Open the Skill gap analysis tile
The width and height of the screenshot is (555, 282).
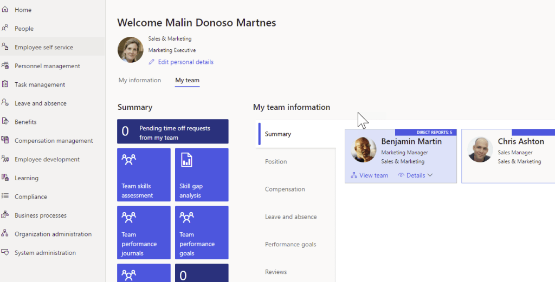coord(202,174)
